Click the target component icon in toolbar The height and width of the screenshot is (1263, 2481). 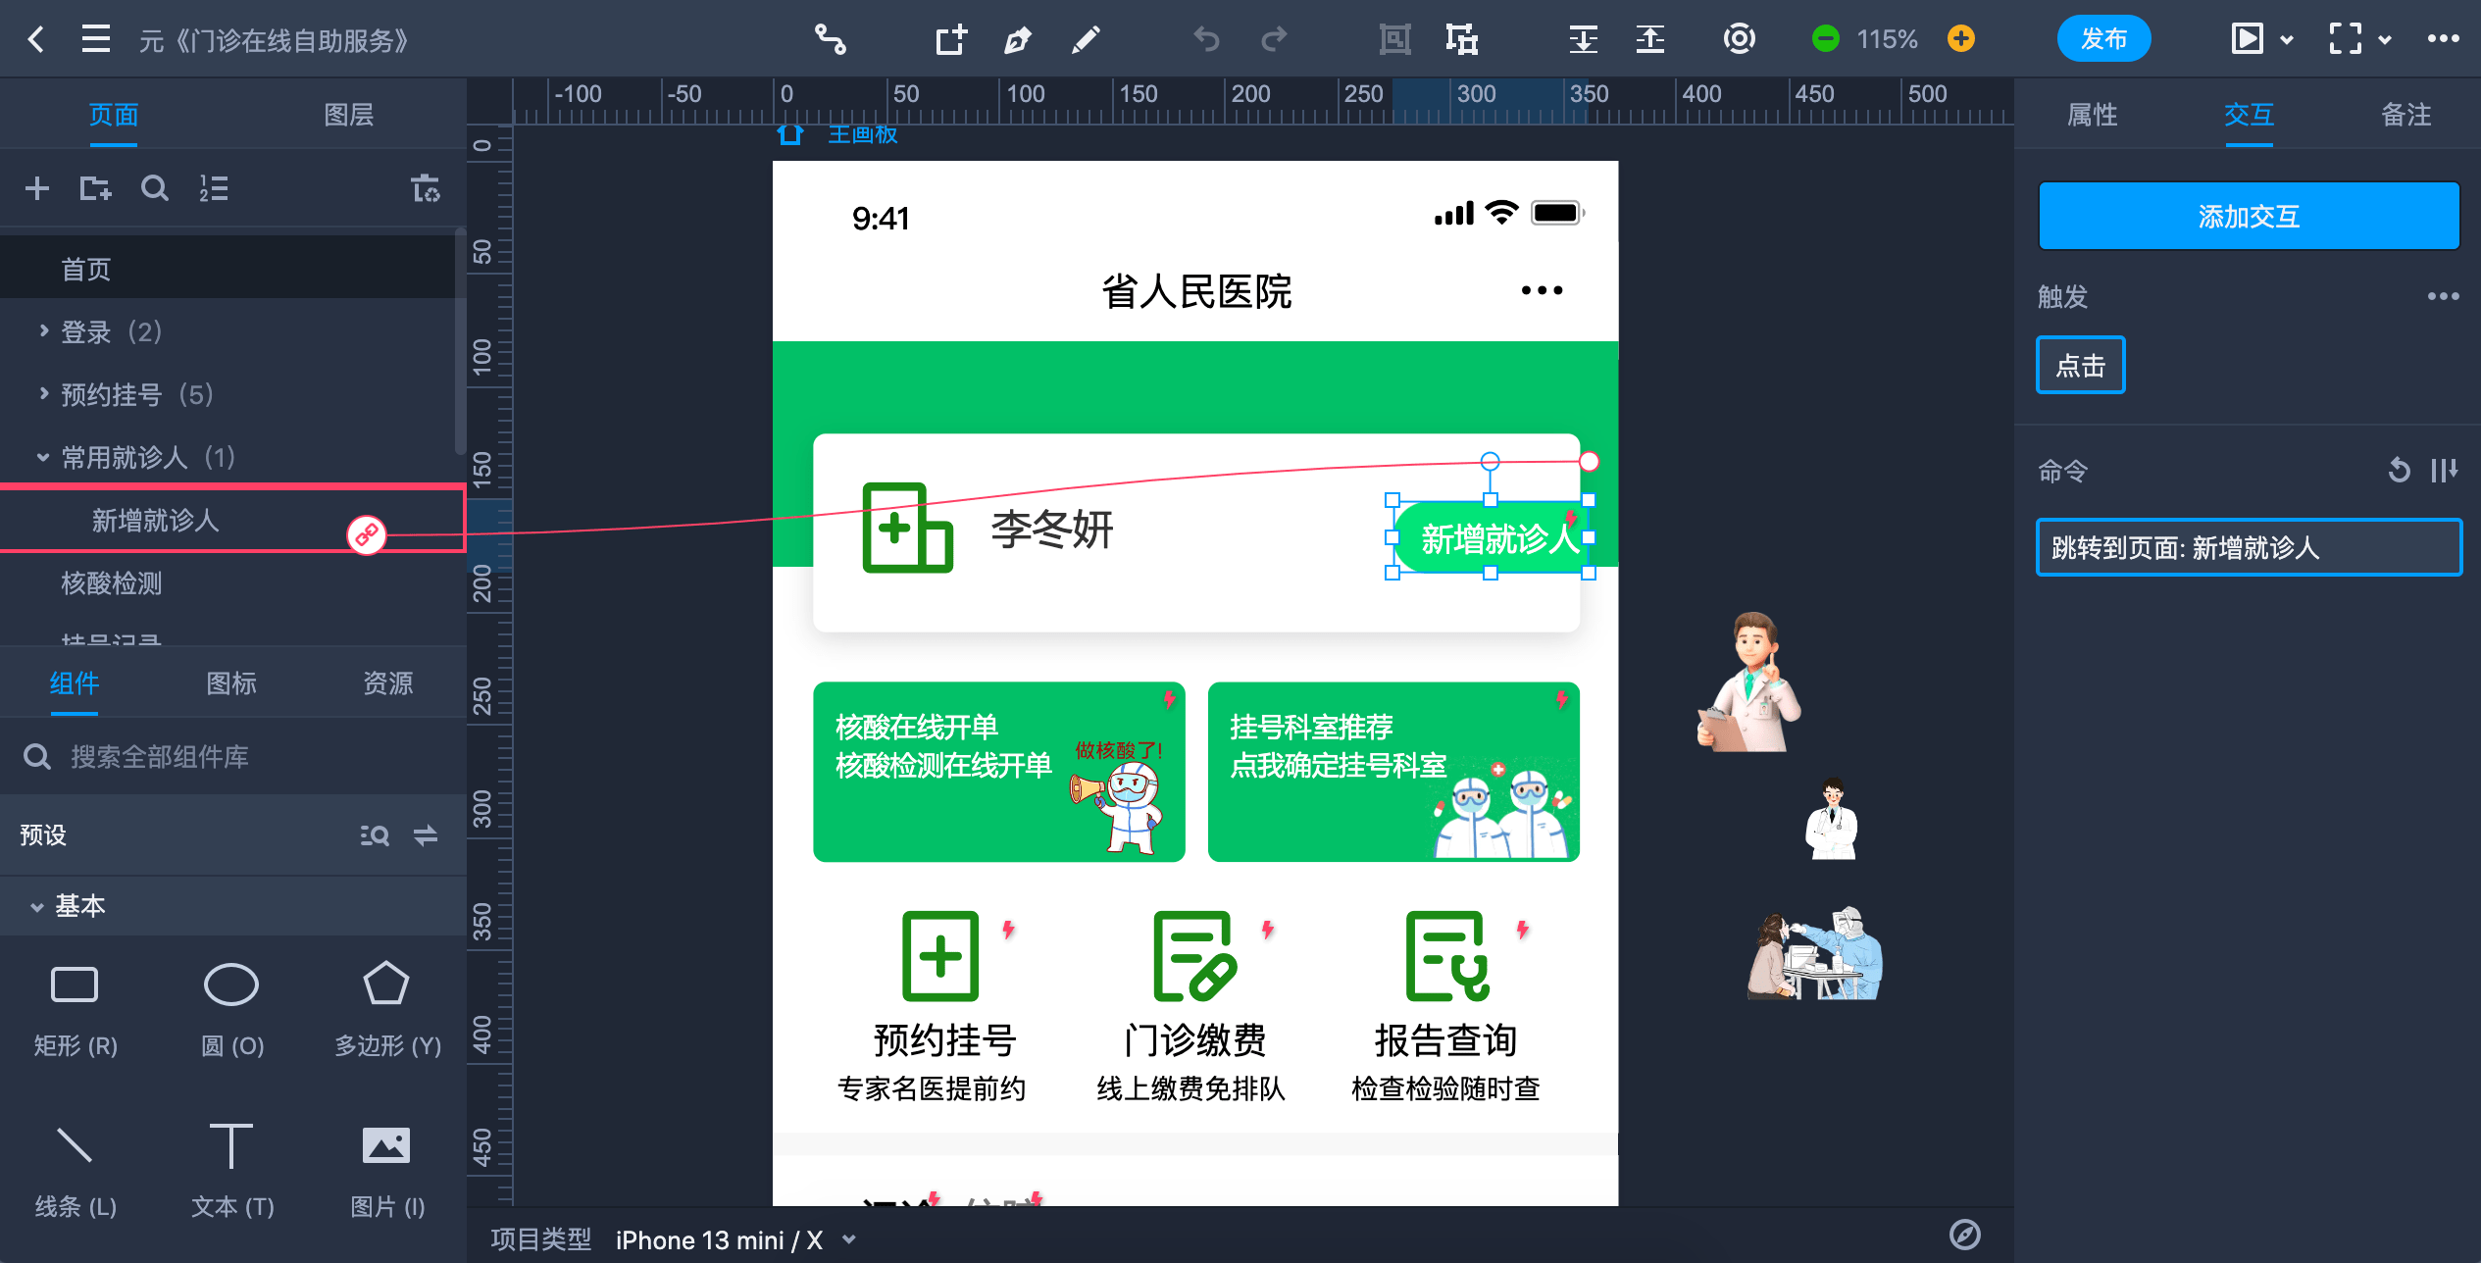point(1739,39)
